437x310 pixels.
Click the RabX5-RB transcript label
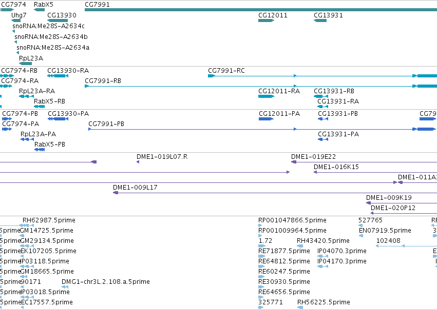coord(50,101)
